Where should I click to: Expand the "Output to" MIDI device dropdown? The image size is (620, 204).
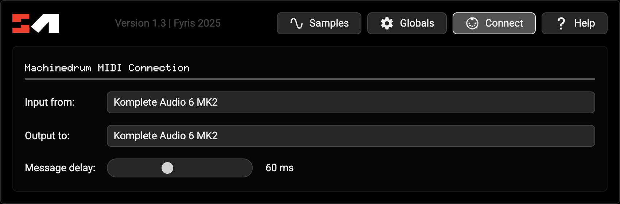pyautogui.click(x=350, y=136)
